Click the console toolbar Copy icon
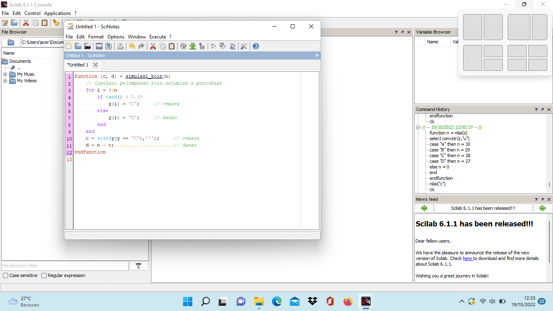 pyautogui.click(x=35, y=23)
